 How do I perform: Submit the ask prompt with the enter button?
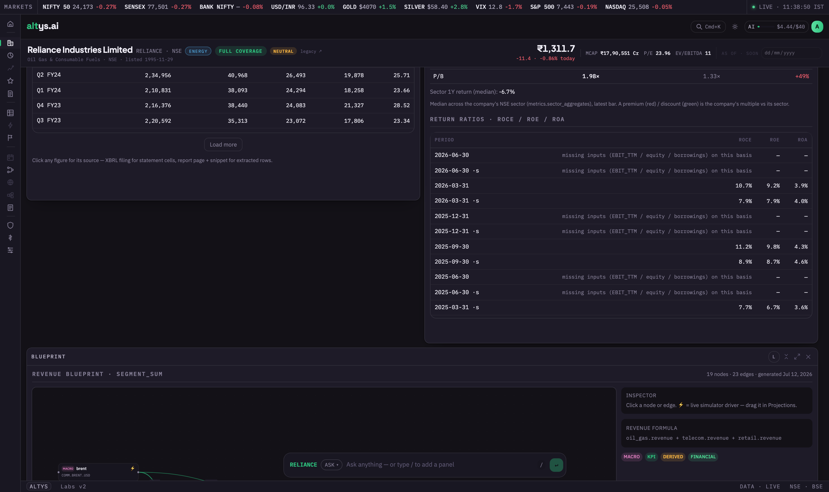click(x=556, y=465)
